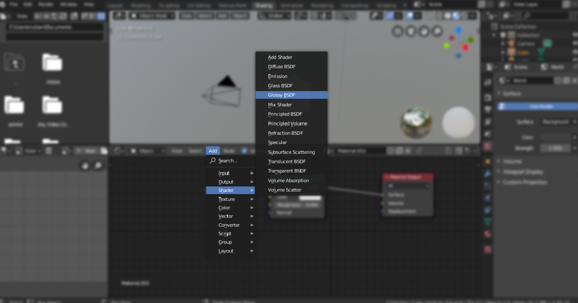Screen dimensions: 578x303
Task: Open the Group submenu
Action: click(x=231, y=242)
